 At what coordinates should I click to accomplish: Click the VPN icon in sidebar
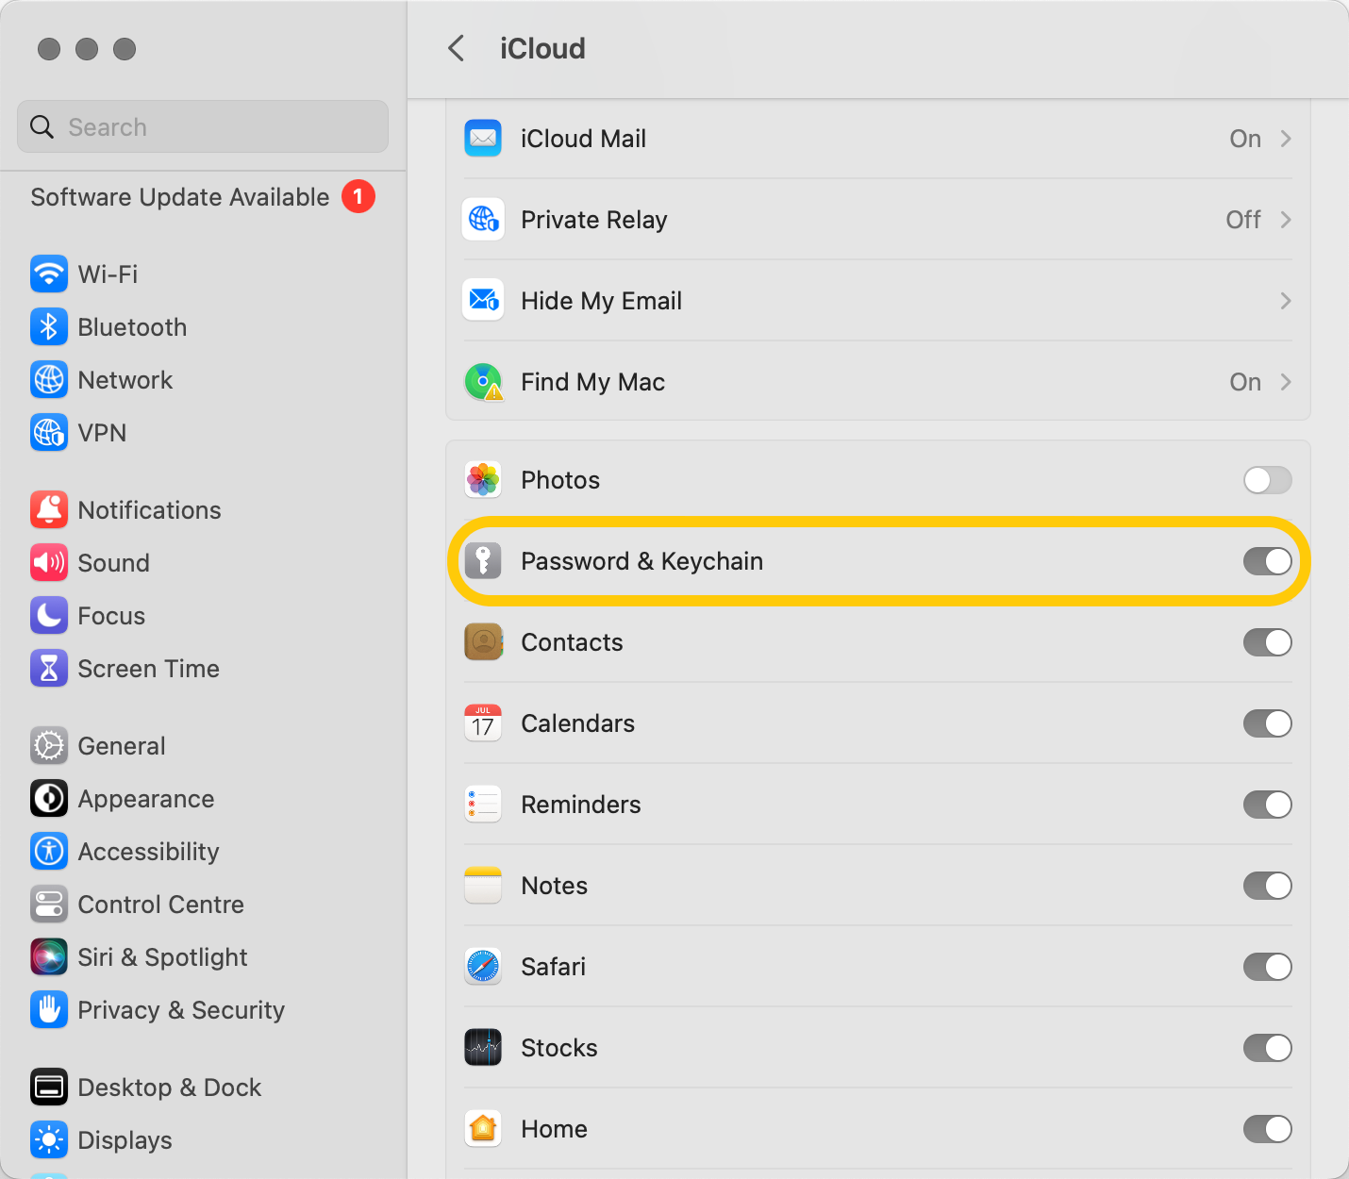point(49,433)
